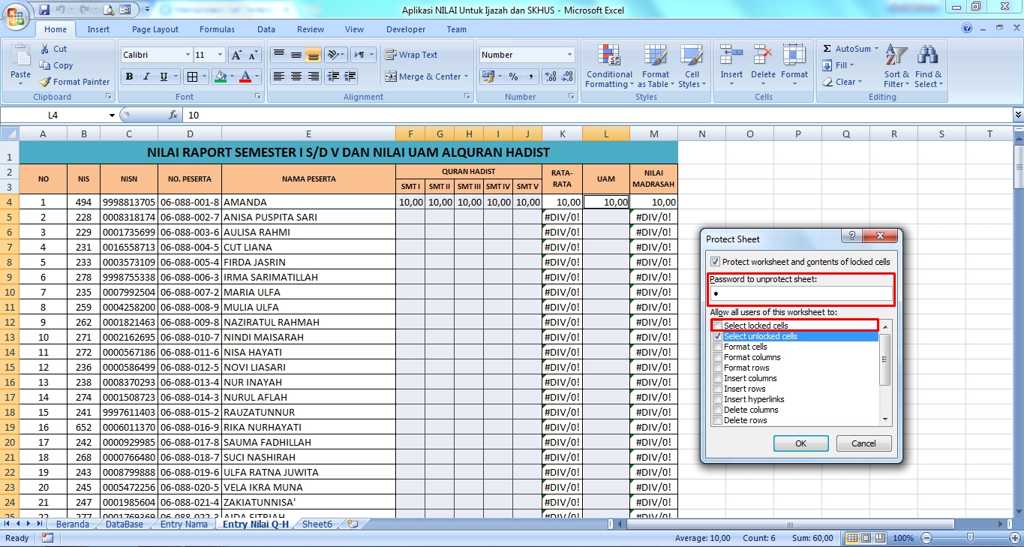The height and width of the screenshot is (547, 1024).
Task: Align text left in cell
Action: click(x=278, y=77)
